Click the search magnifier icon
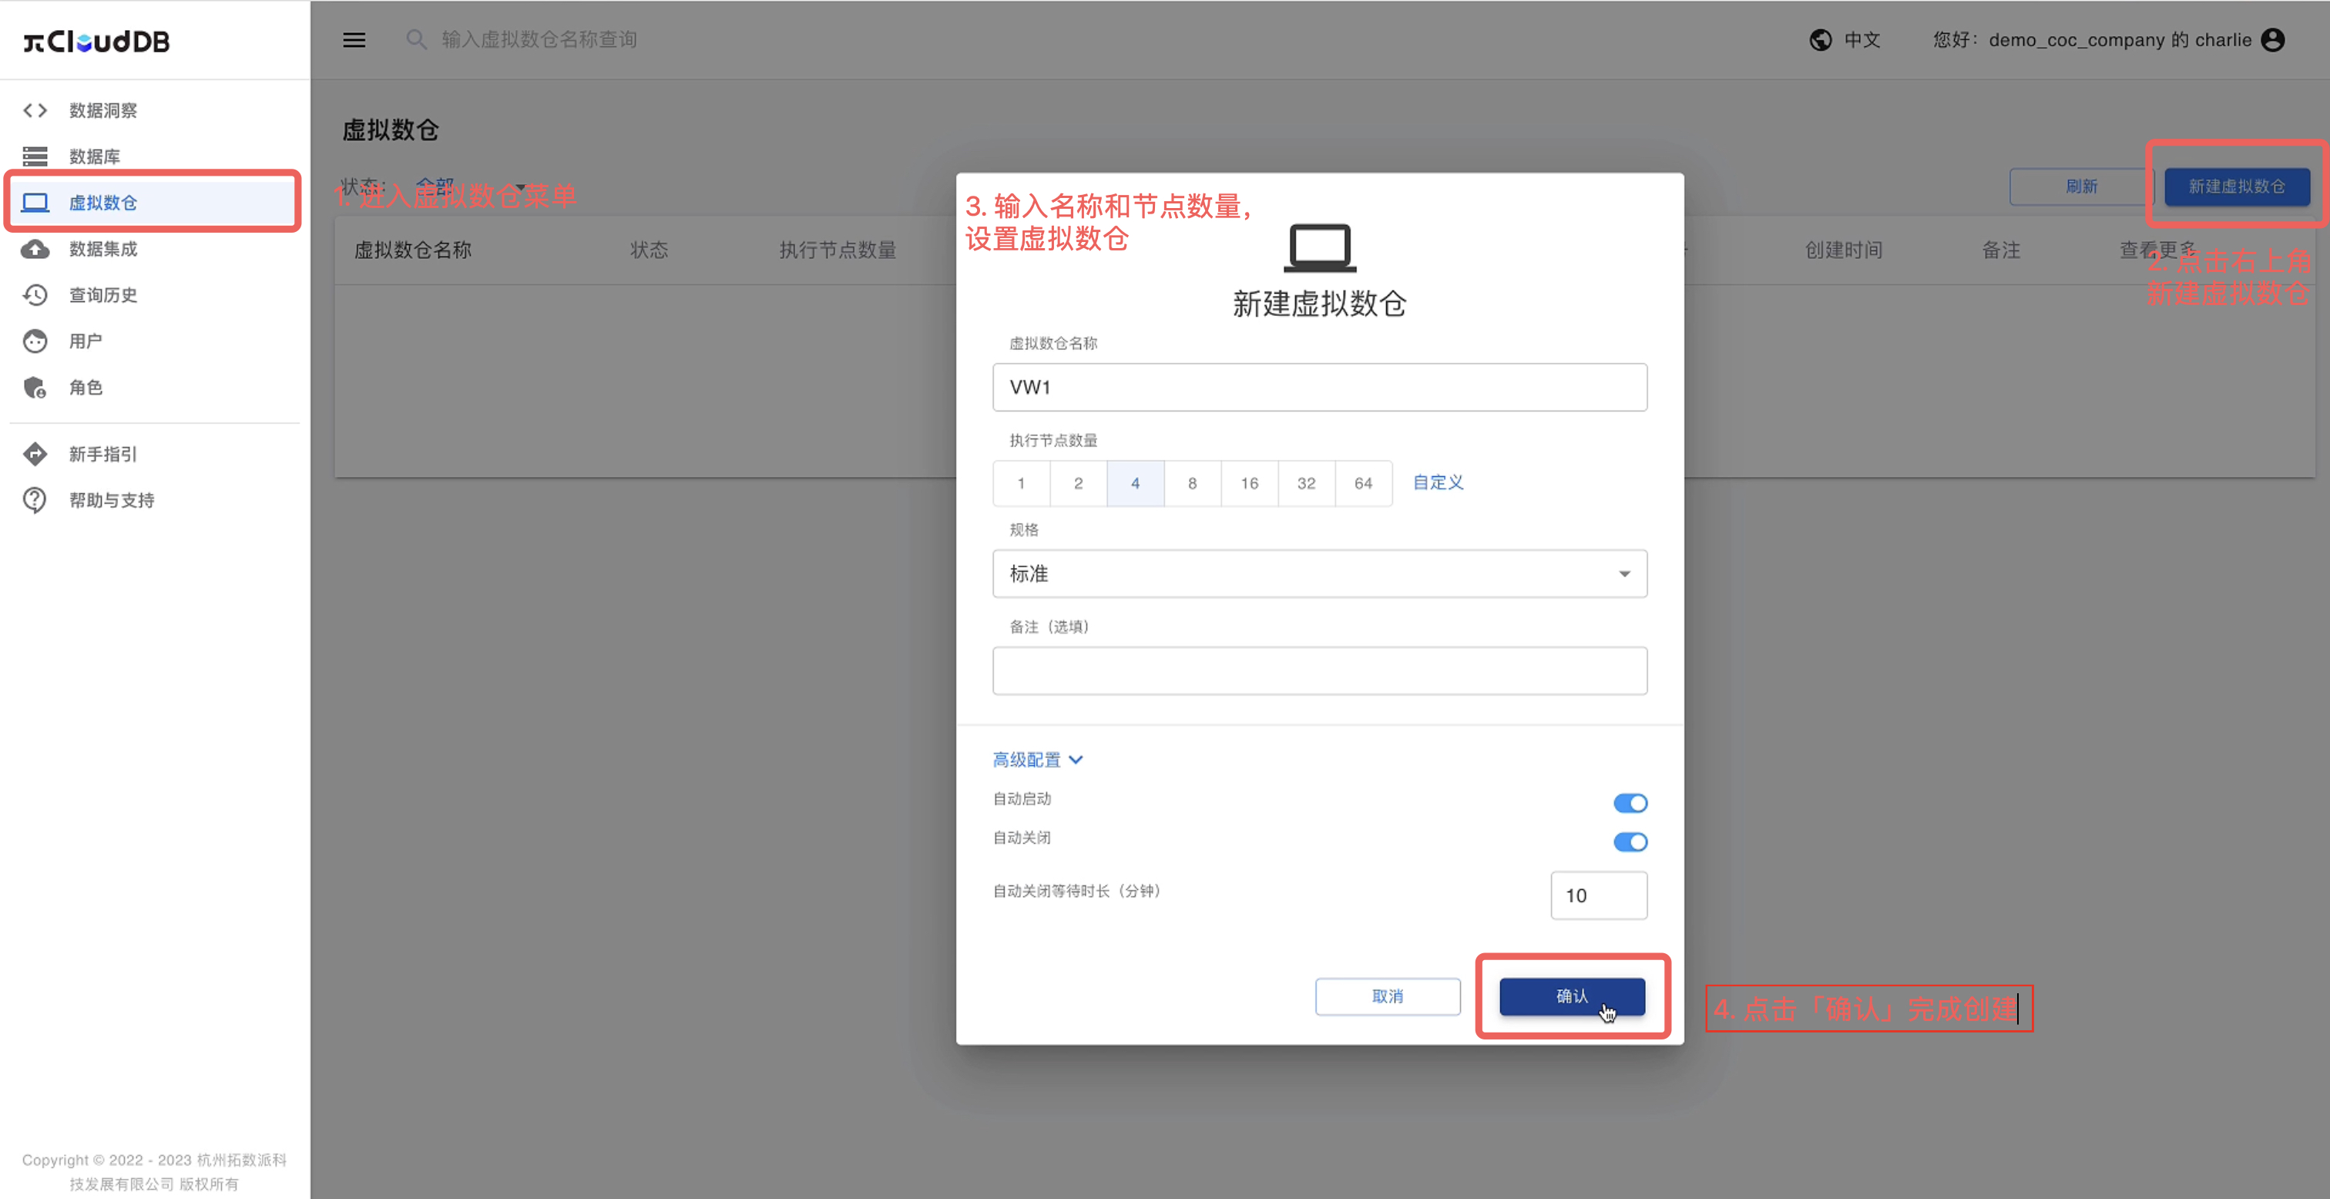This screenshot has height=1199, width=2330. click(x=416, y=40)
